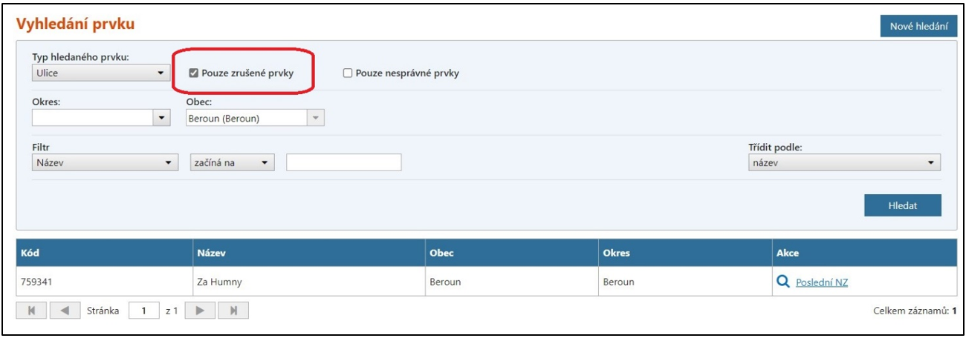This screenshot has width=966, height=338.
Task: Open the Obec dropdown showing Beroun
Action: tap(253, 118)
